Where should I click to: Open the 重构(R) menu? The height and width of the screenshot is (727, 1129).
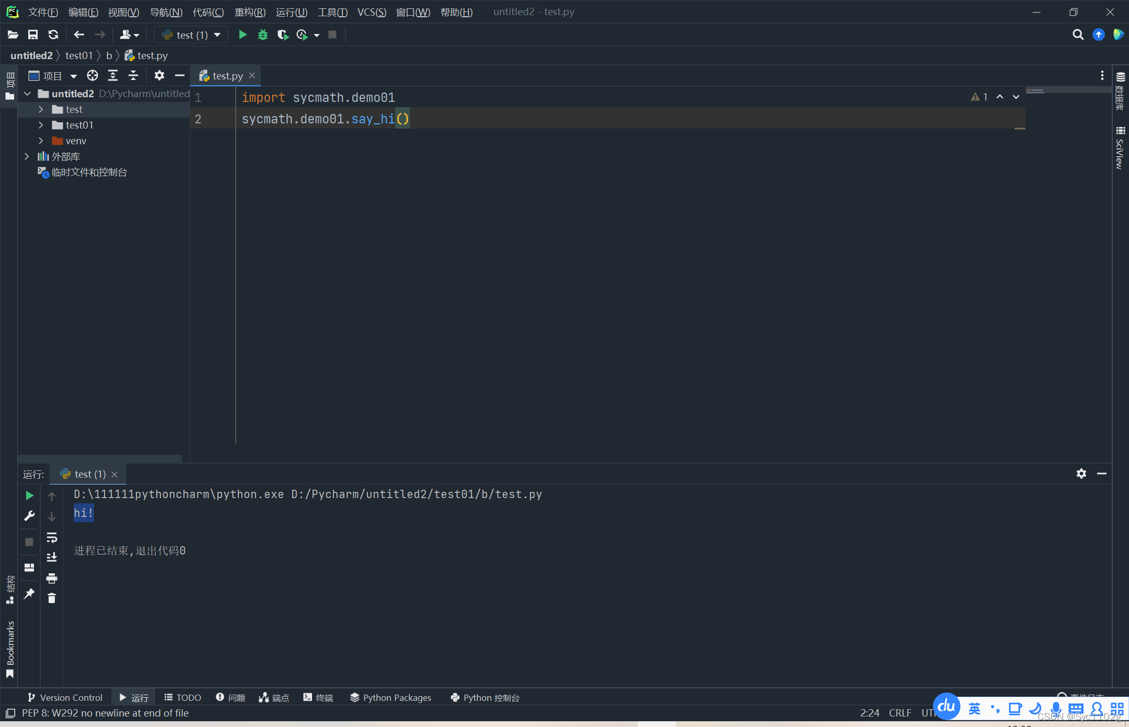250,12
